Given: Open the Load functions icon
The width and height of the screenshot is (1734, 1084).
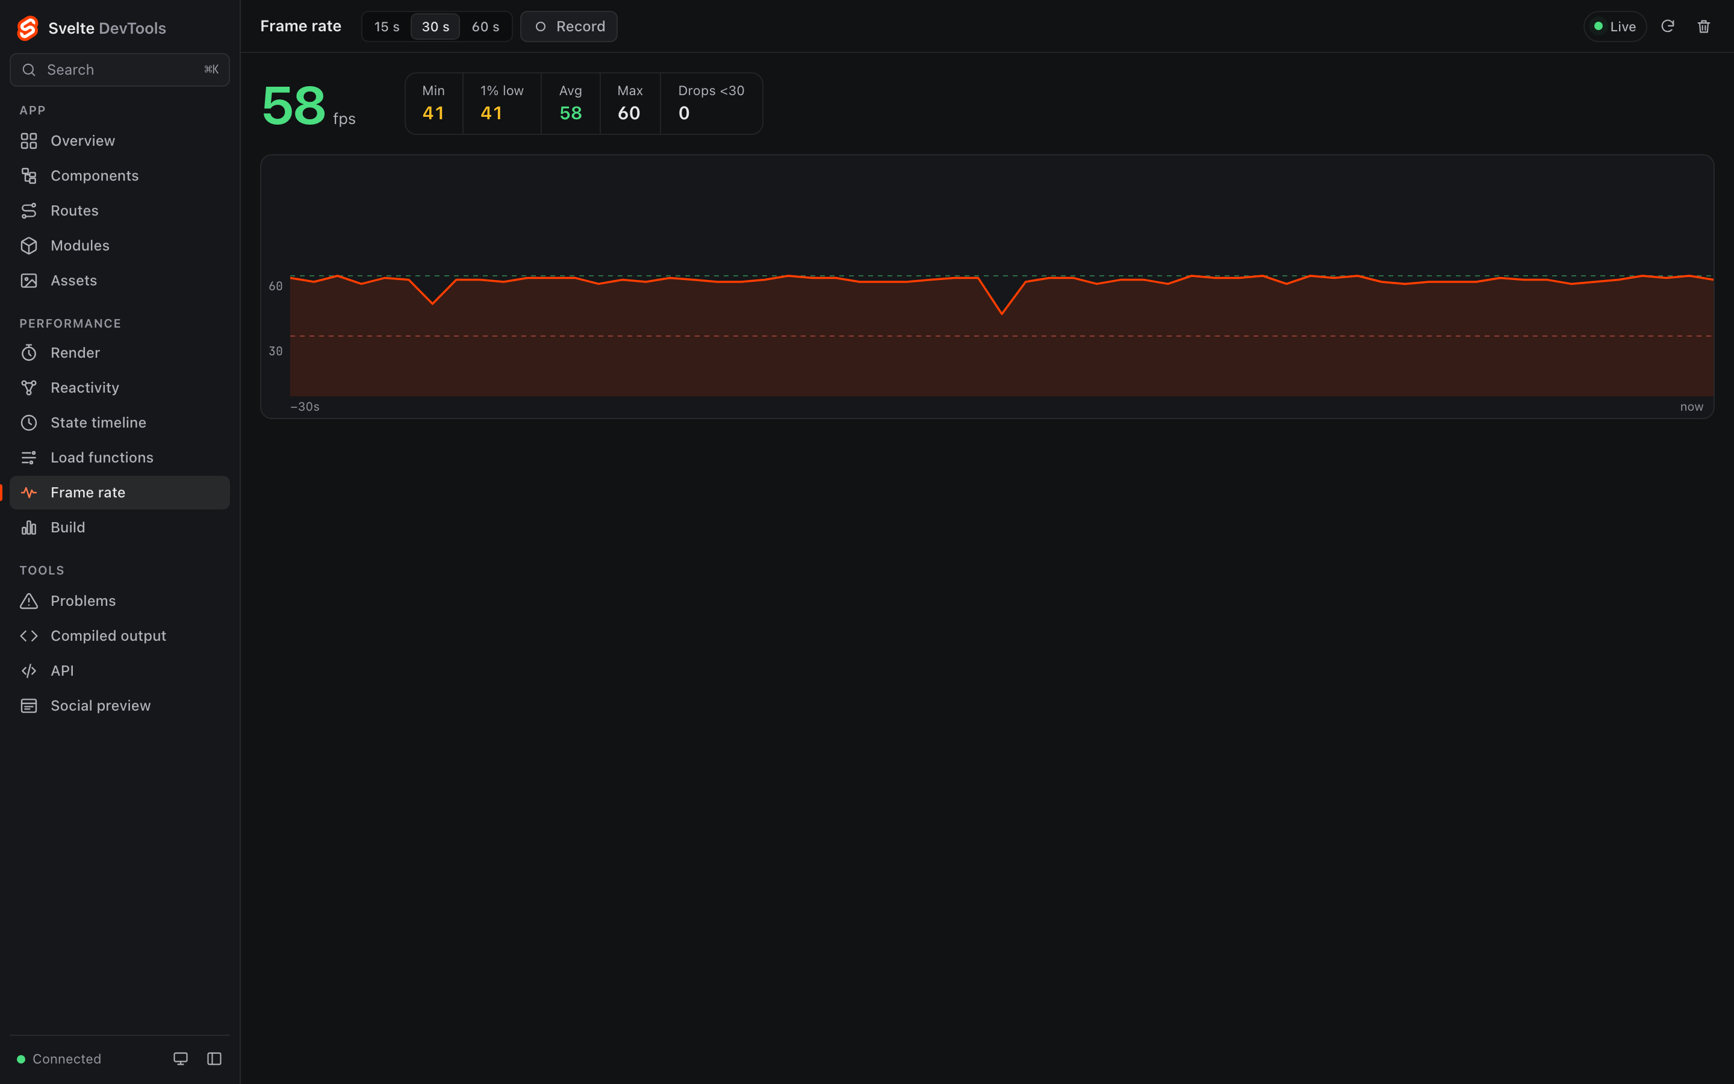Looking at the screenshot, I should pyautogui.click(x=29, y=458).
